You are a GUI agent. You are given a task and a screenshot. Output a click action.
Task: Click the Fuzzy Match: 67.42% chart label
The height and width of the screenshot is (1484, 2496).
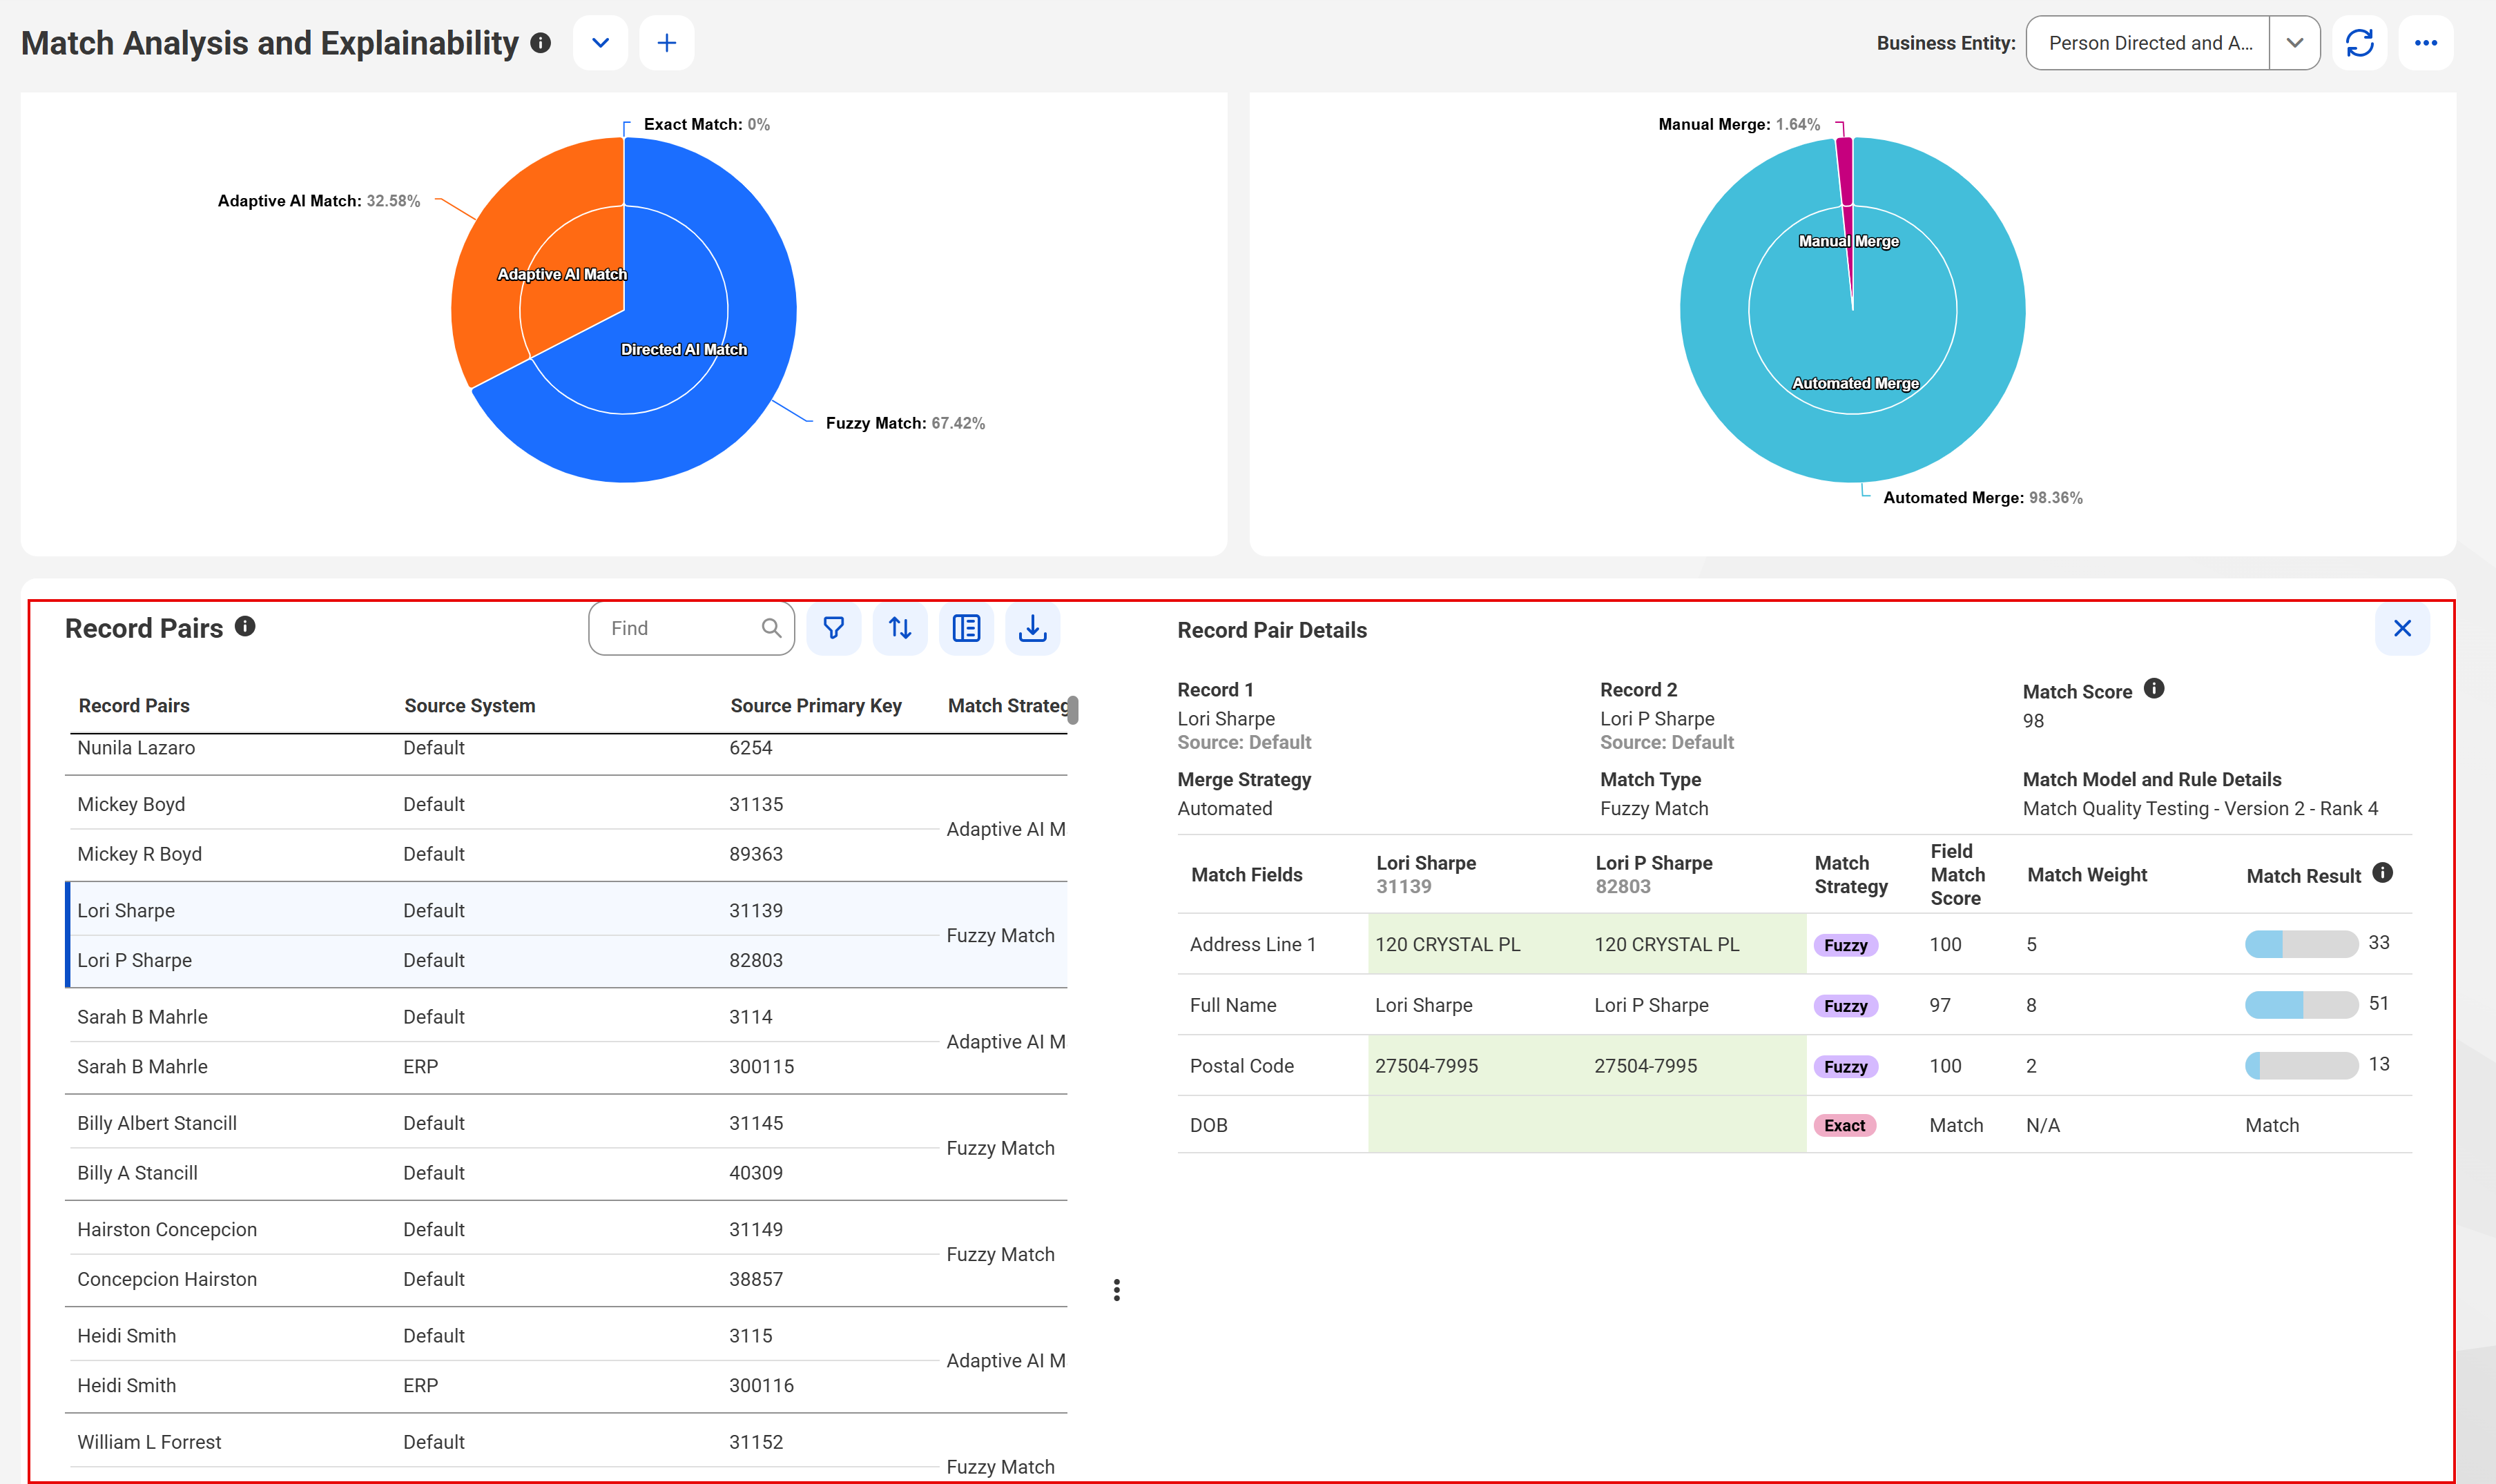905,423
